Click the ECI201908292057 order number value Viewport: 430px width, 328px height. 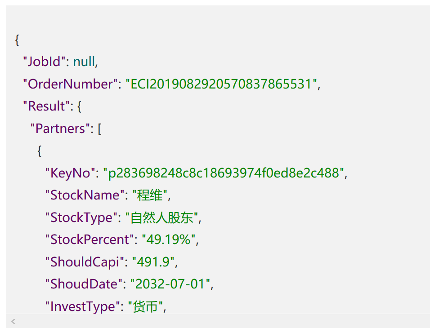pyautogui.click(x=221, y=84)
